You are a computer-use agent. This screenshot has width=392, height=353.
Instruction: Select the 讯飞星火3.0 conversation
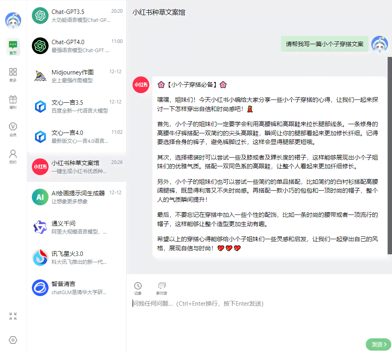point(76,257)
